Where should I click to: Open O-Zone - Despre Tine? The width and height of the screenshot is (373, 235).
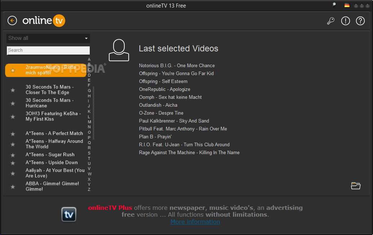[161, 113]
